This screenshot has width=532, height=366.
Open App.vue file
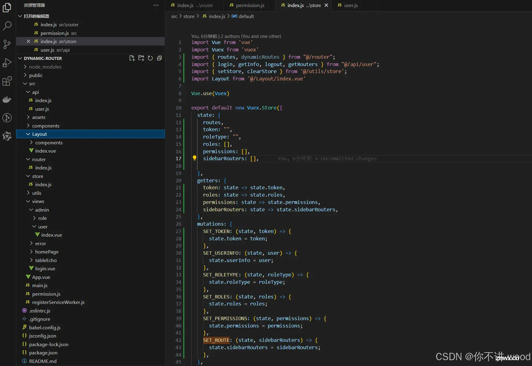tap(90, 277)
